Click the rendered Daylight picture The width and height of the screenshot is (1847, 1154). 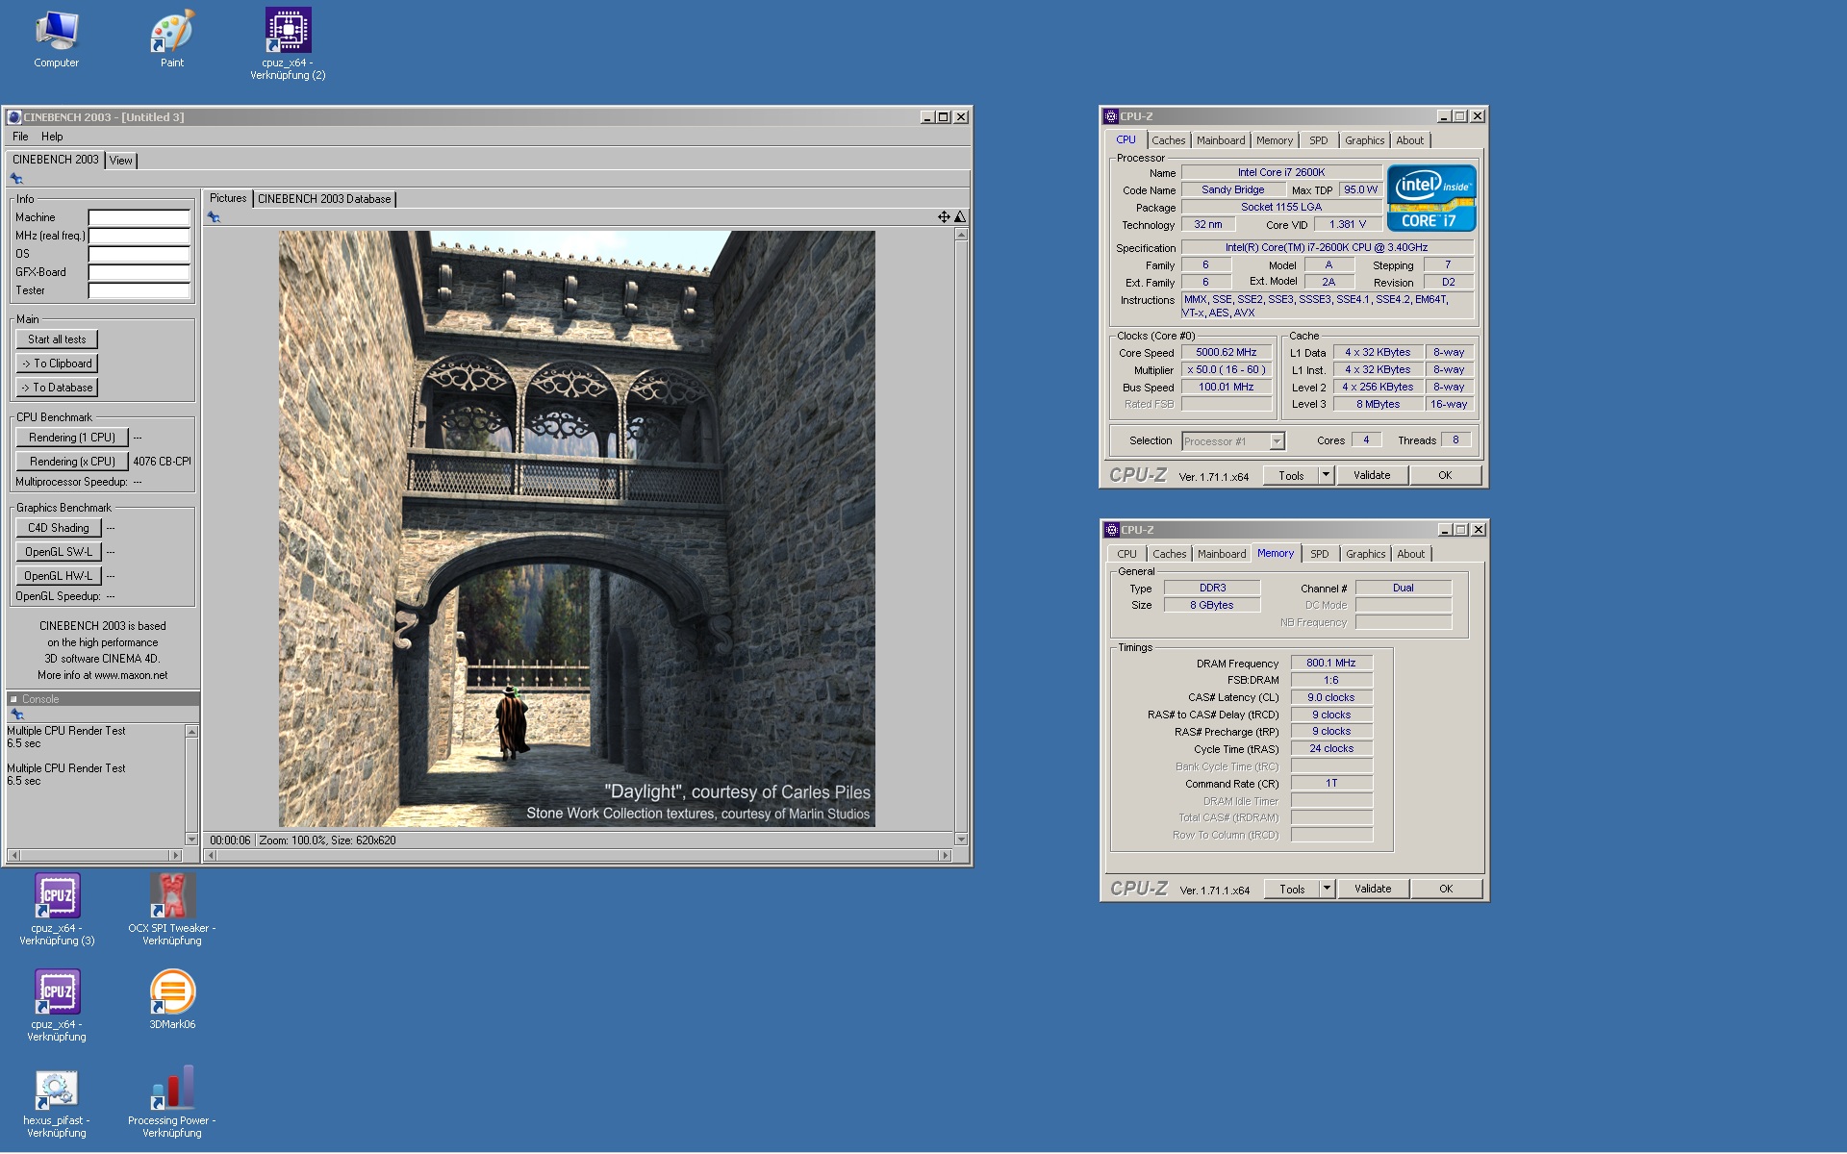[577, 529]
